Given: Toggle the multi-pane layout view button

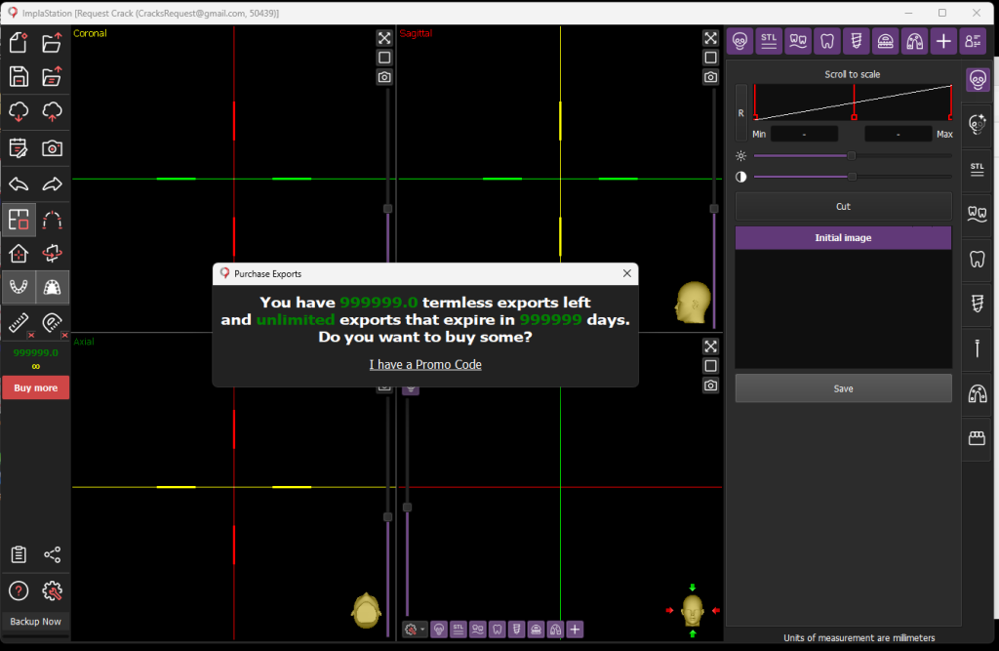Looking at the screenshot, I should [x=18, y=220].
